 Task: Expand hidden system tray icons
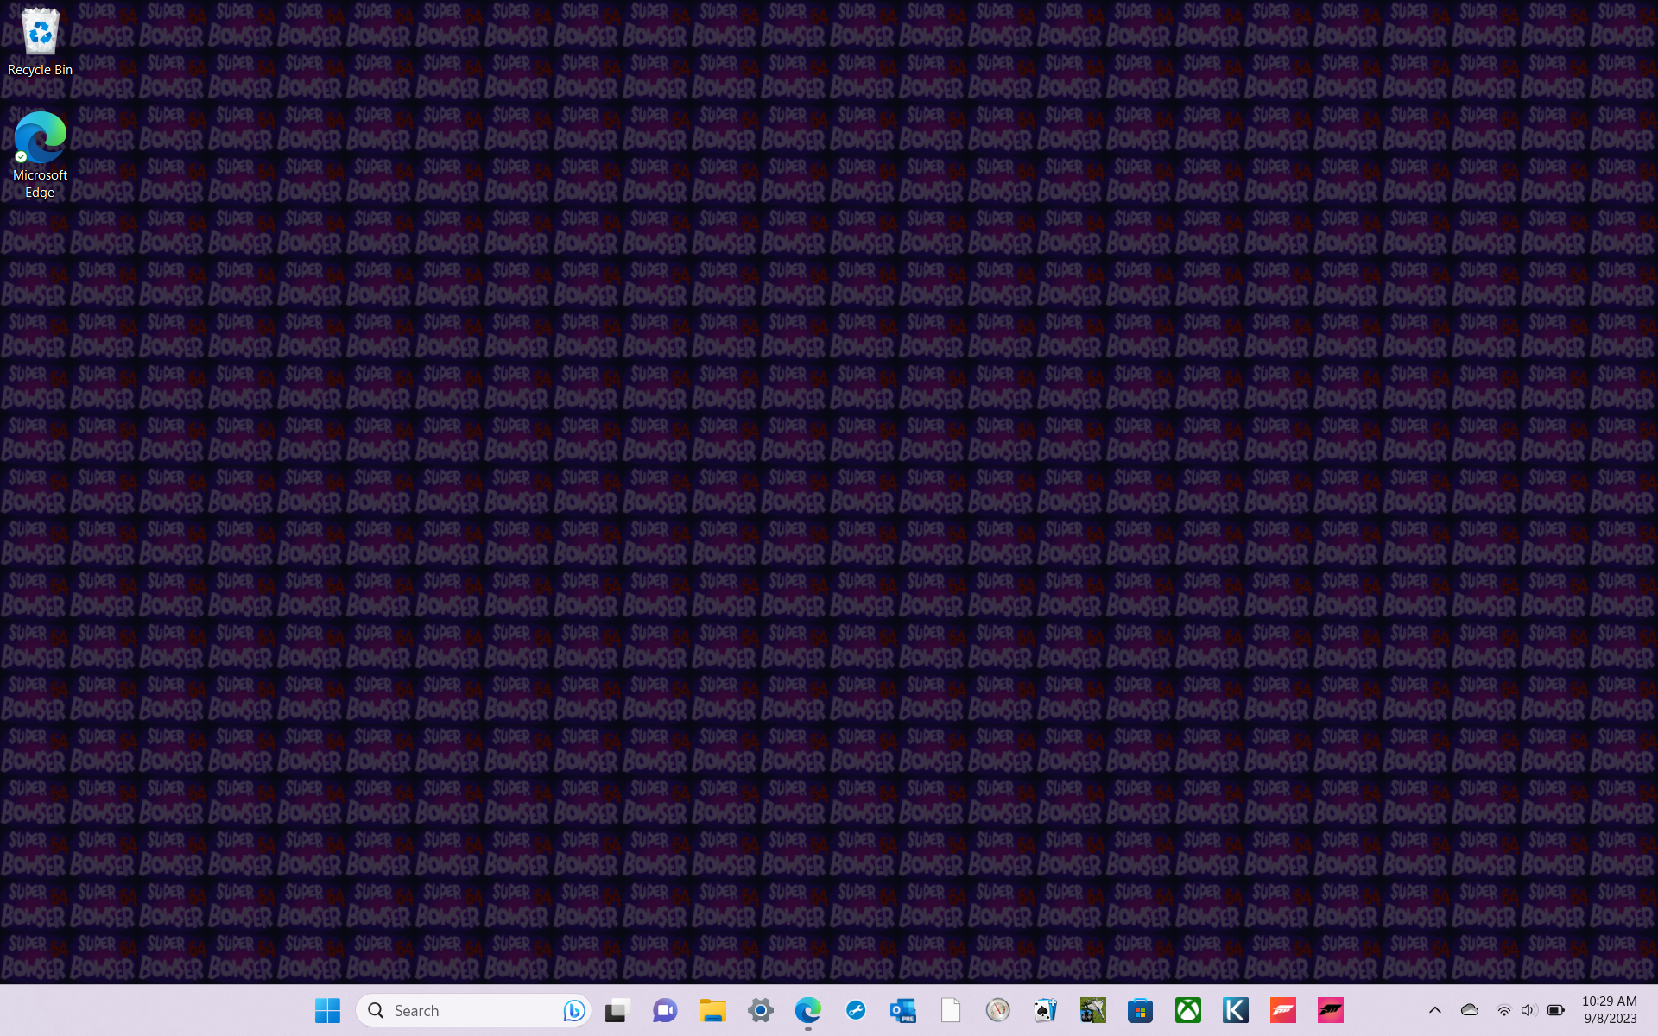(1435, 1010)
